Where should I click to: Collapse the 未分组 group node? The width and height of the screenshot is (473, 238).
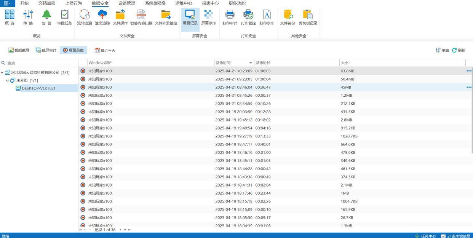[x=7, y=80]
